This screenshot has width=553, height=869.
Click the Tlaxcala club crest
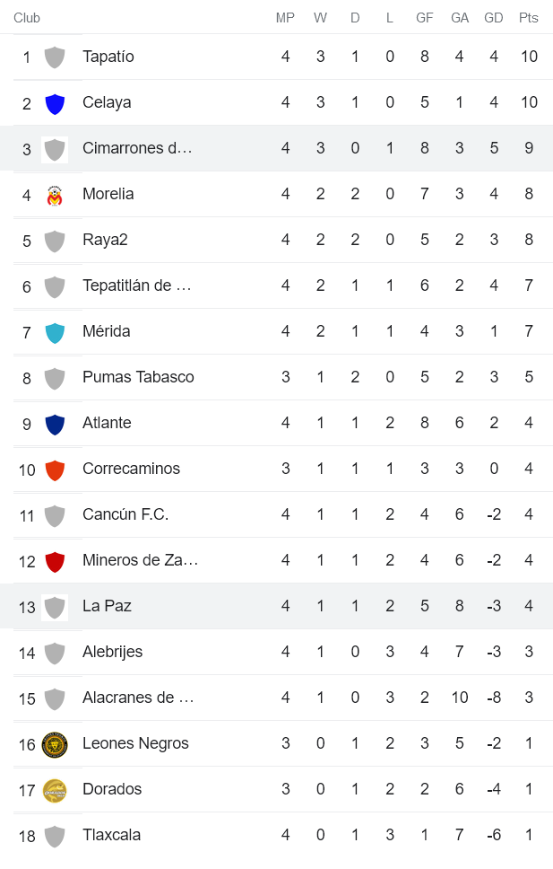(x=56, y=835)
